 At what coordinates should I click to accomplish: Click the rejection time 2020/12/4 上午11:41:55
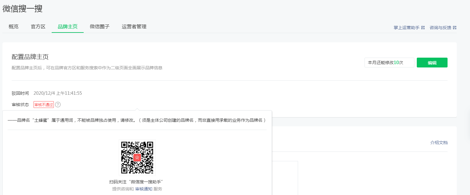[x=58, y=93]
